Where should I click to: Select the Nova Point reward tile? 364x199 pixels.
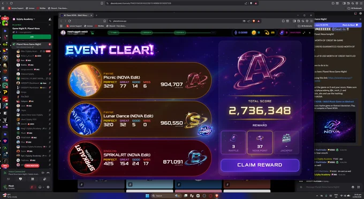click(x=260, y=142)
